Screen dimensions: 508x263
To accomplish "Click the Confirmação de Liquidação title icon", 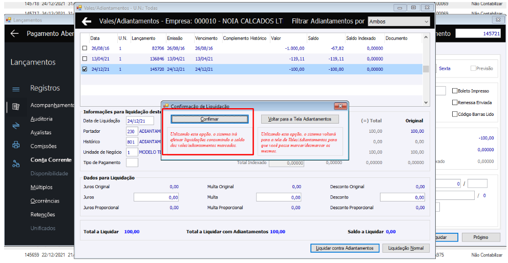I will 166,106.
